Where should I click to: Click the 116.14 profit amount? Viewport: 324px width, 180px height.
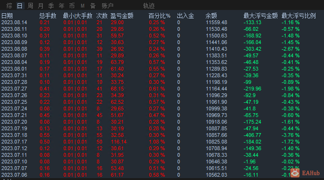119,142
